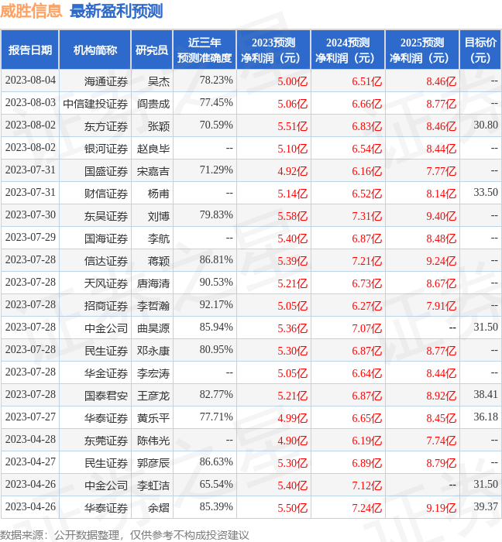The image size is (502, 542).
Task: Click the date cell 2023-08-04
Action: coord(30,81)
